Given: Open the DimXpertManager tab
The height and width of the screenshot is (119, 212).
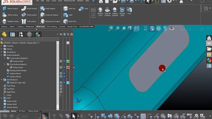Looking at the screenshot, I should (x=29, y=34).
